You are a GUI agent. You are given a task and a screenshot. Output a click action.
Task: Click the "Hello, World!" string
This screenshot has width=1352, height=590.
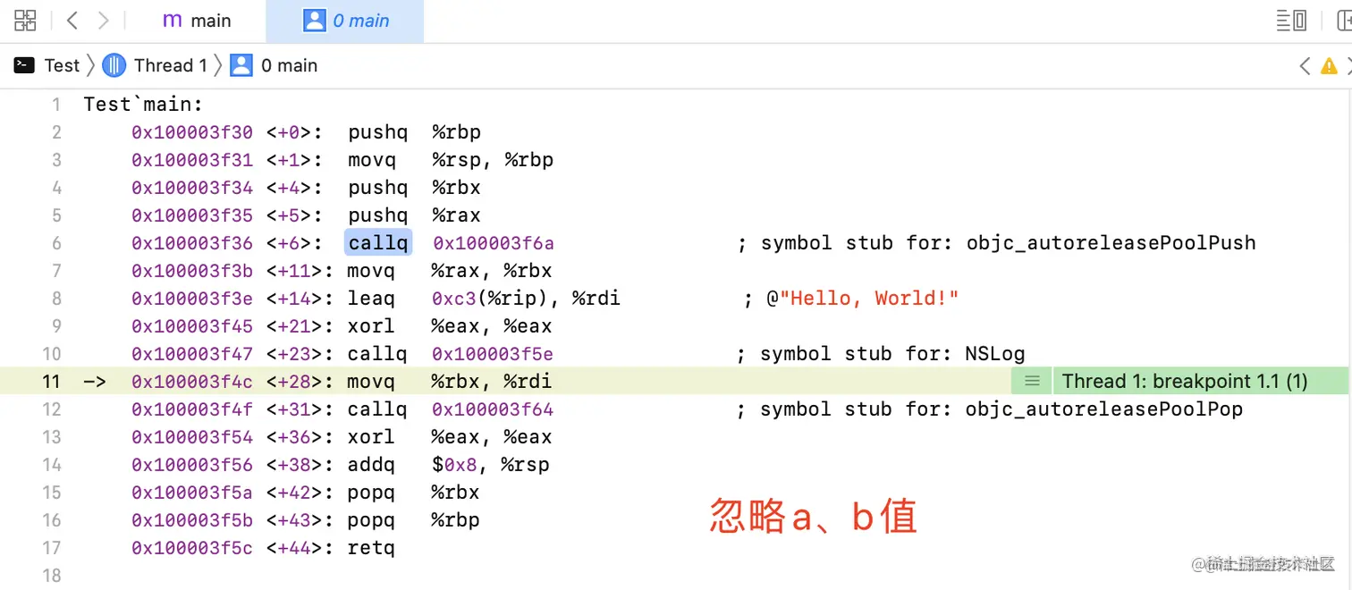point(869,299)
